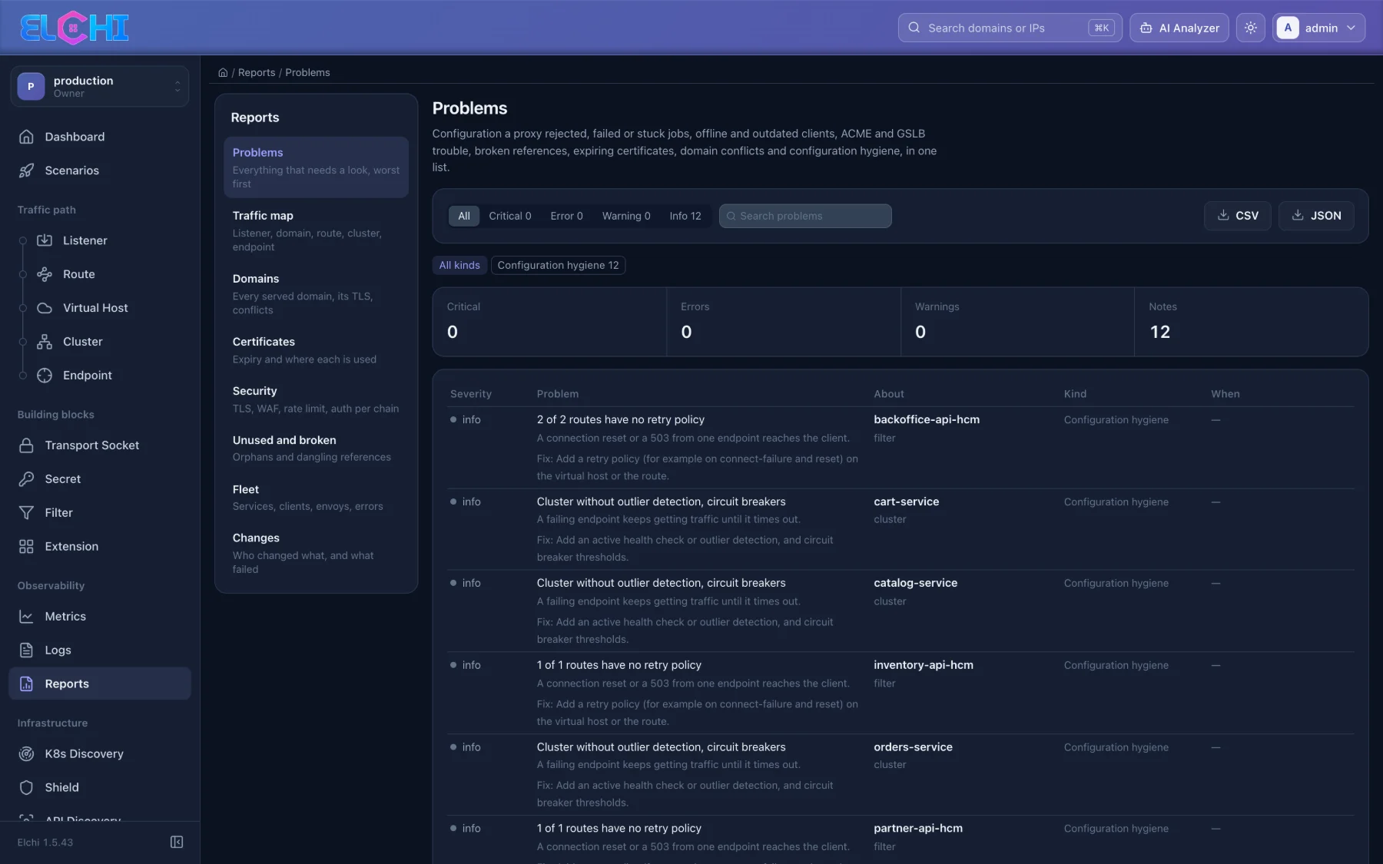Focus the Search problems field
This screenshot has width=1383, height=864.
(805, 216)
